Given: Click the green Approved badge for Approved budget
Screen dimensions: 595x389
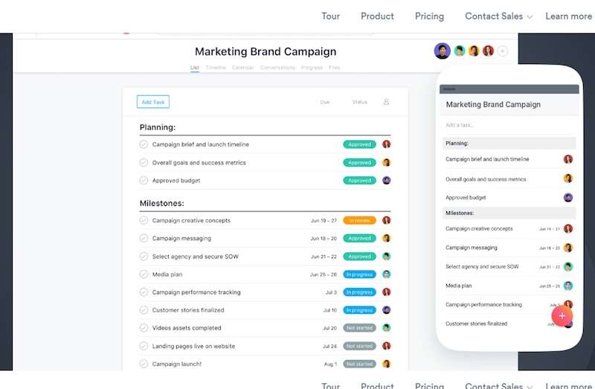Looking at the screenshot, I should click(x=359, y=180).
